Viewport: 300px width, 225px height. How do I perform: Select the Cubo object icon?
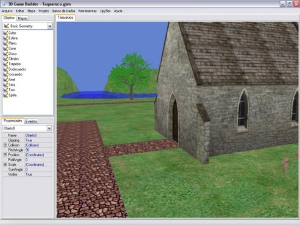(x=5, y=33)
